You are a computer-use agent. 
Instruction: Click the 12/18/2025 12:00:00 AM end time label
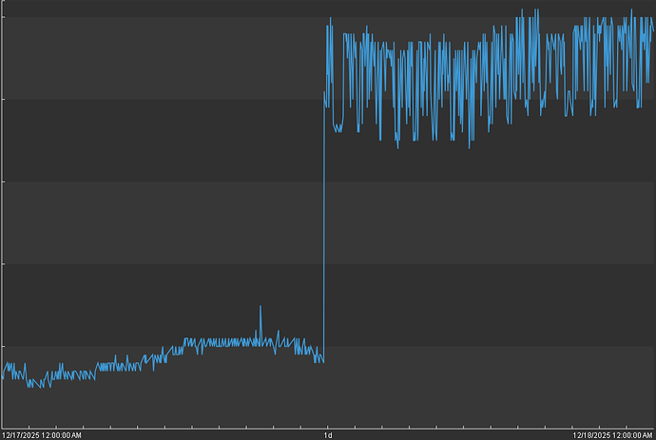point(612,435)
